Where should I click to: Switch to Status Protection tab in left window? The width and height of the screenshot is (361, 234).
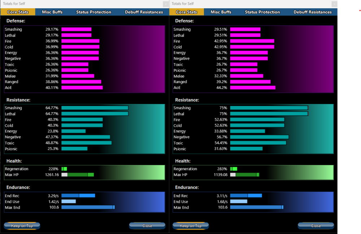(x=93, y=12)
